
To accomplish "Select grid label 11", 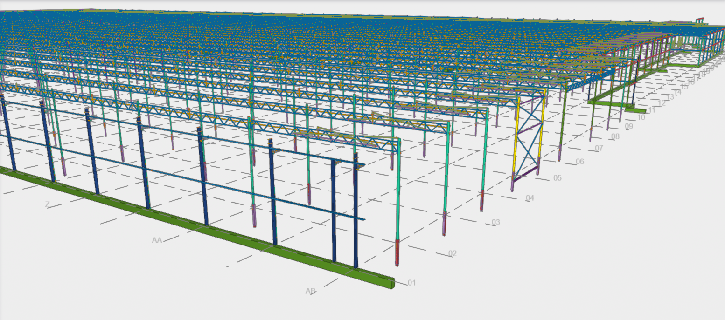I will pyautogui.click(x=652, y=110).
